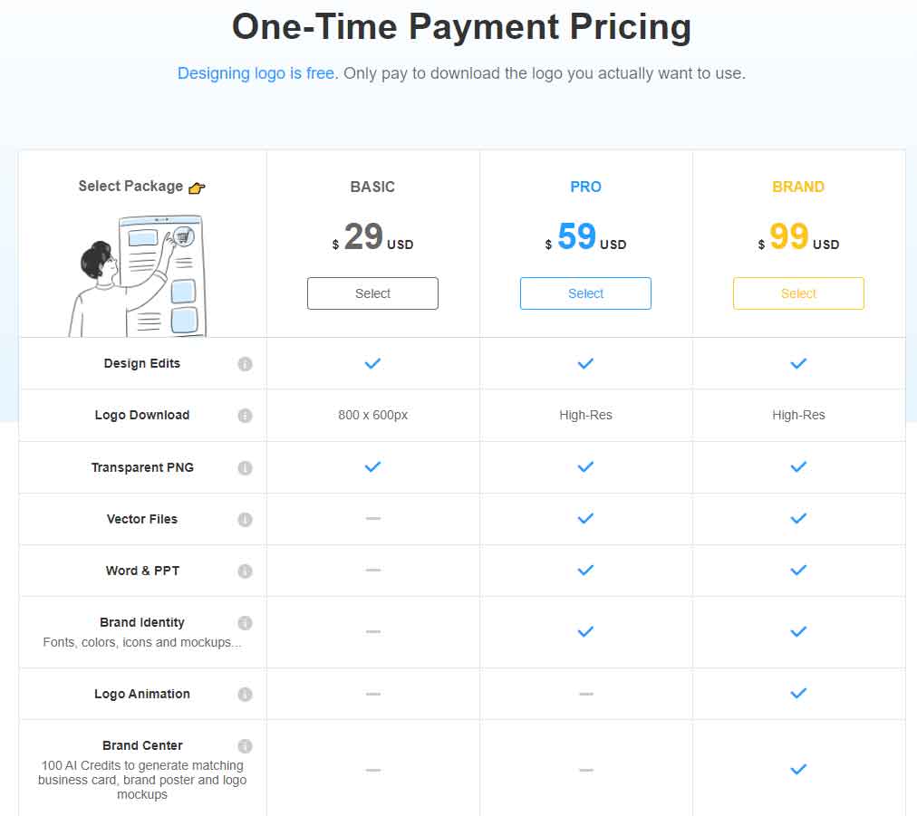
Task: Click the Brand Center checkmark under BRAND
Action: click(798, 769)
